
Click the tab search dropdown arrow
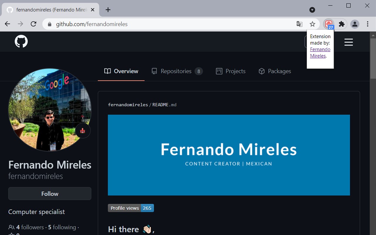click(x=312, y=10)
